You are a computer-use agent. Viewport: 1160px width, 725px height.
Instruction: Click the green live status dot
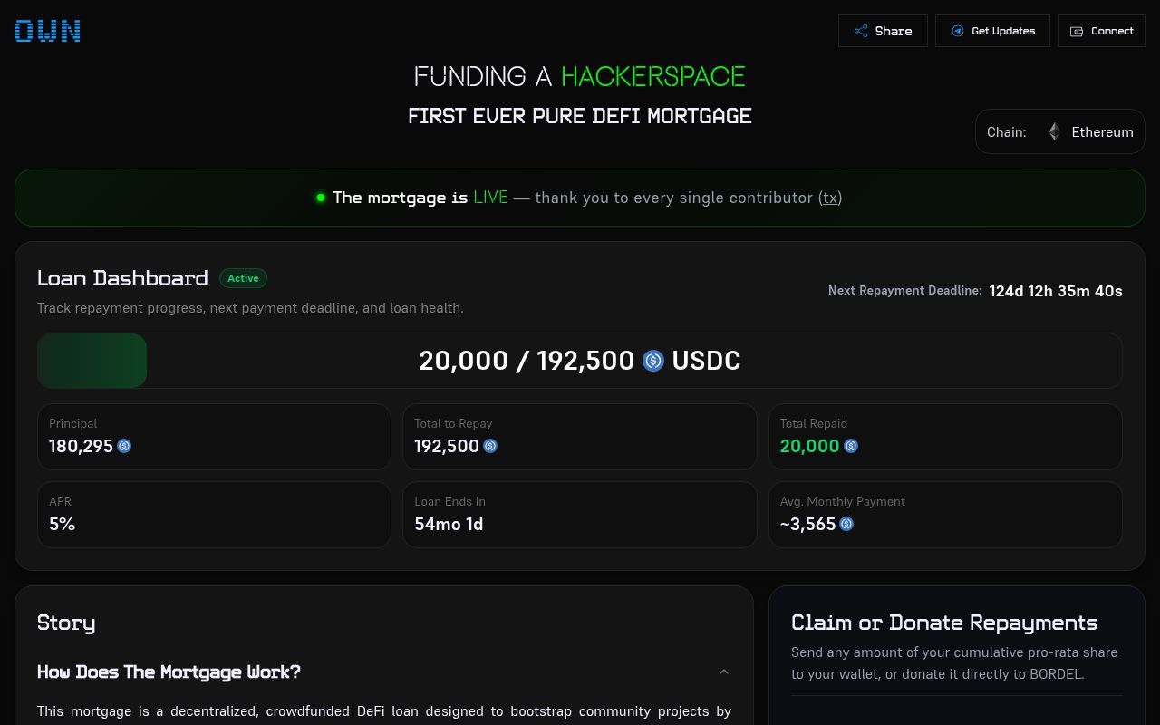320,198
